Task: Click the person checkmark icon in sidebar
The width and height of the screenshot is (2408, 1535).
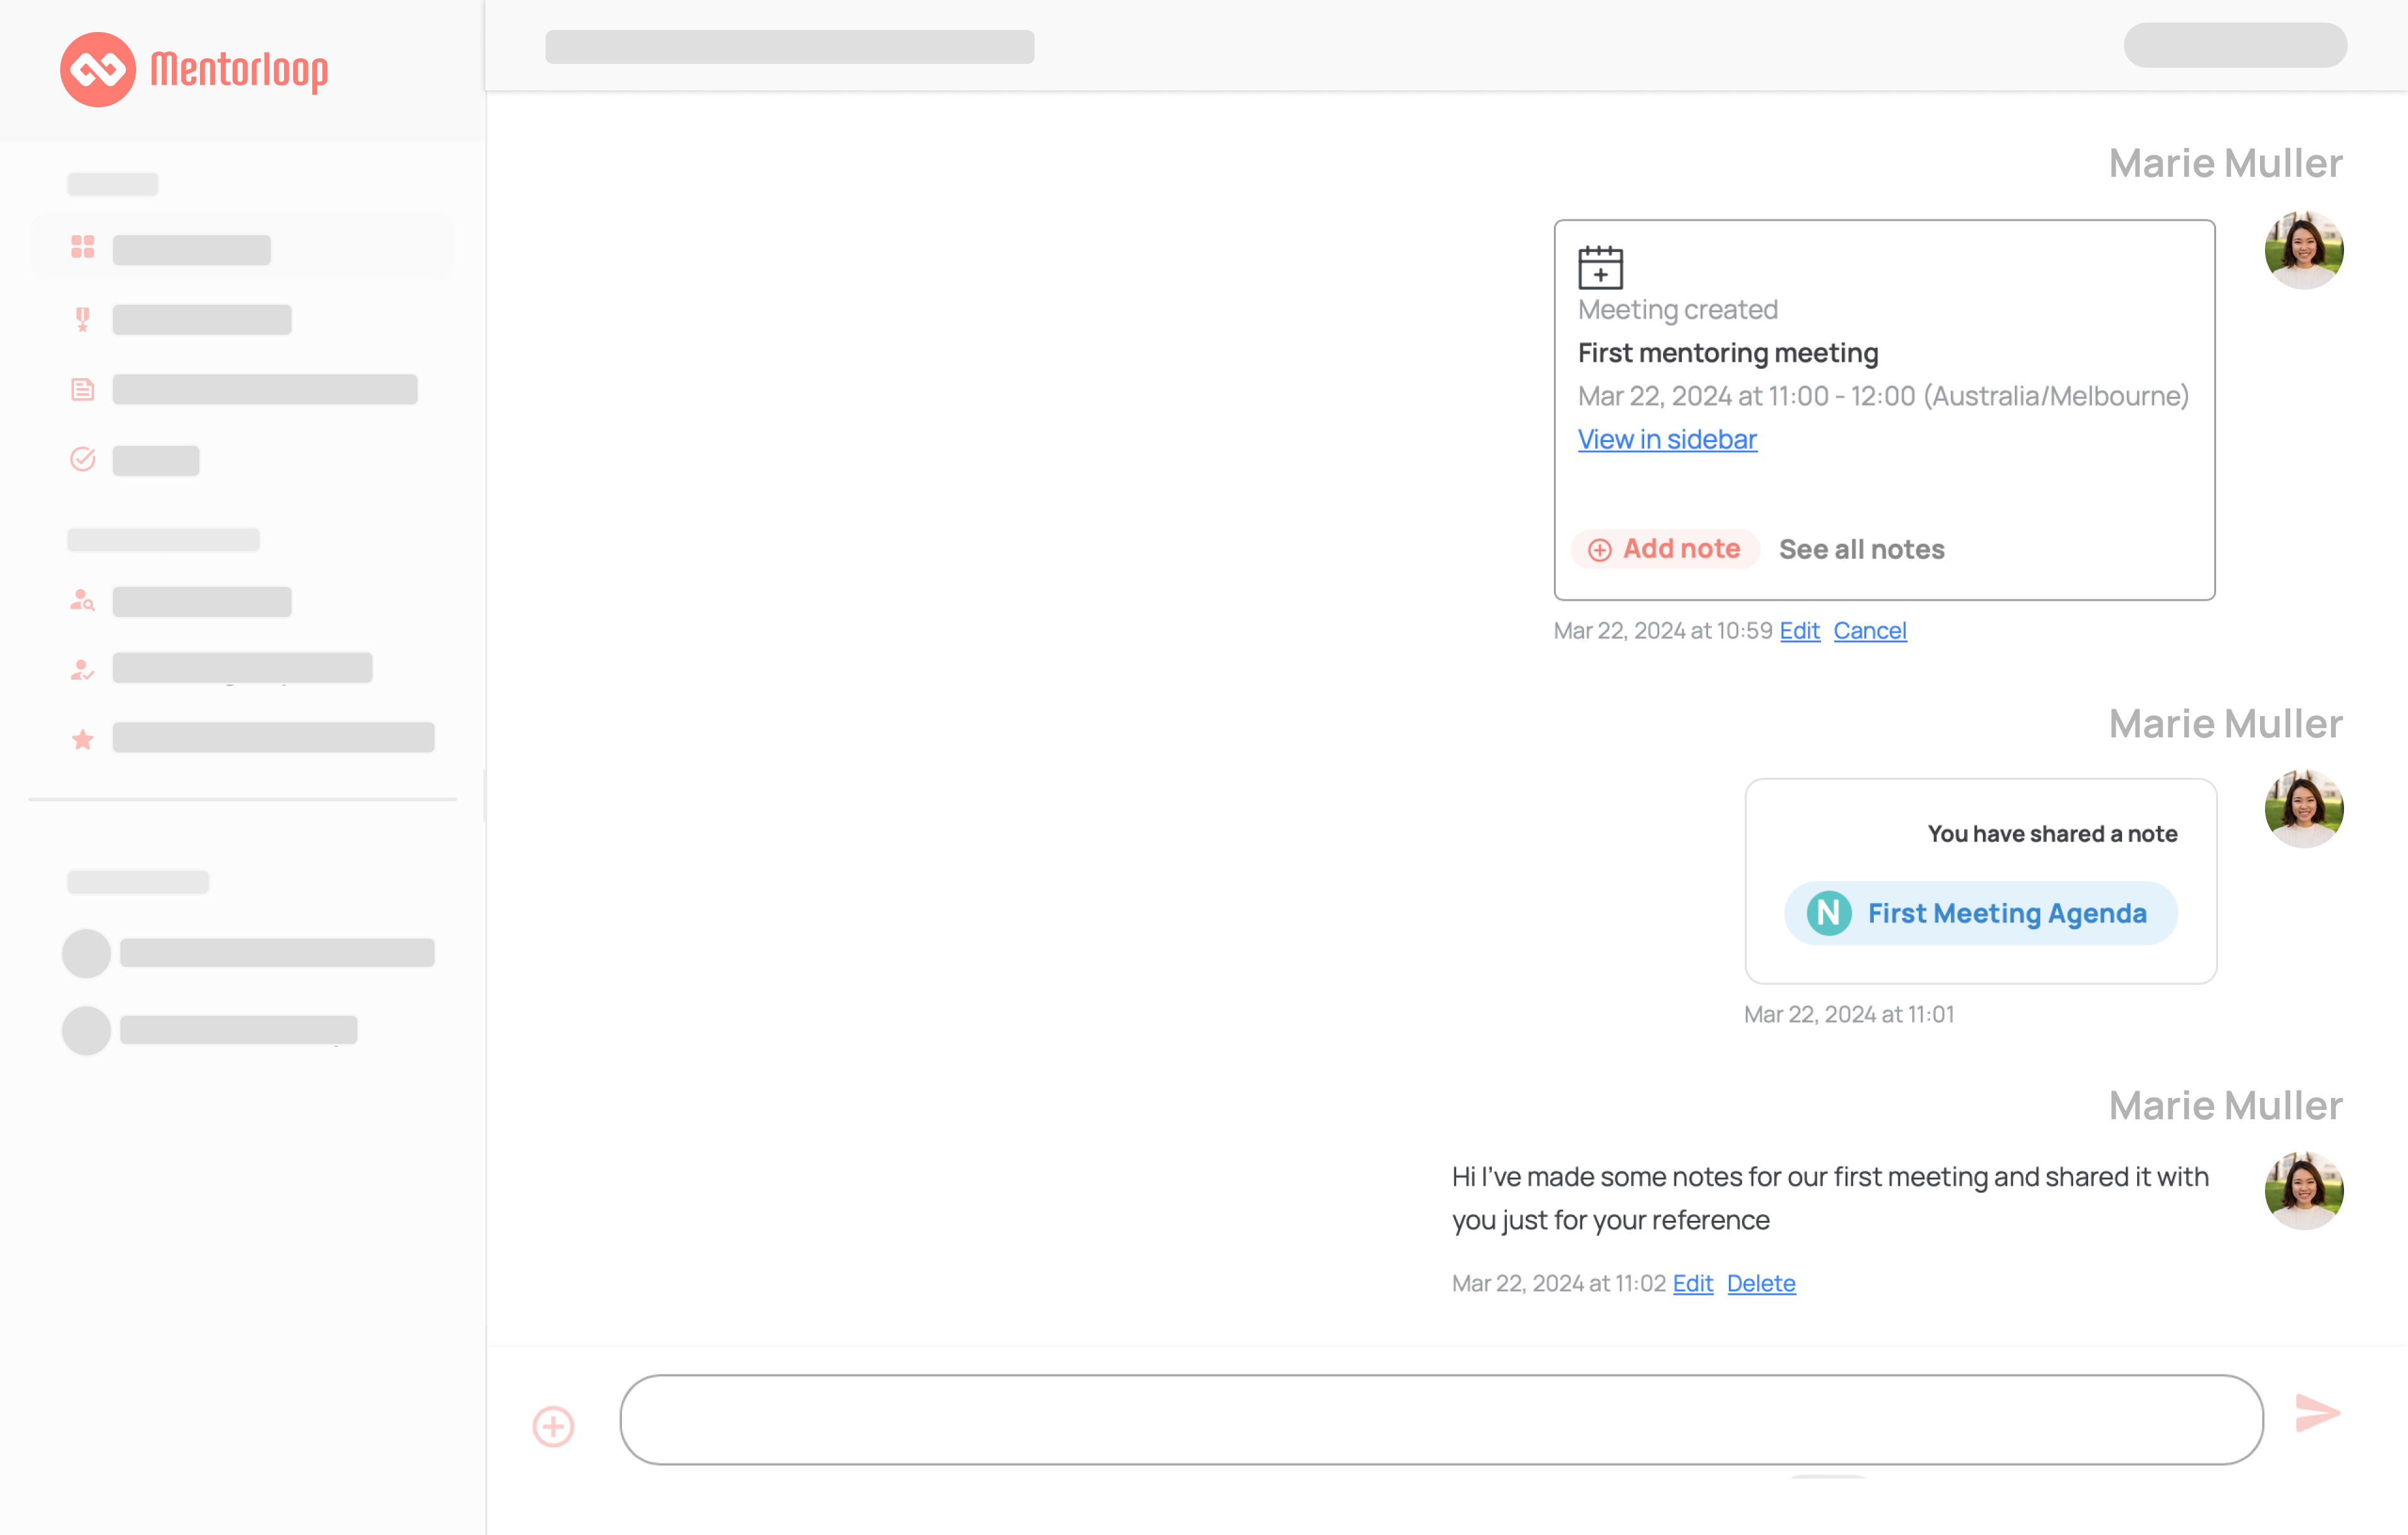Action: 83,669
